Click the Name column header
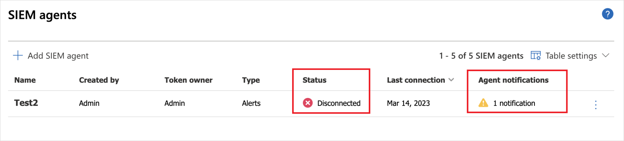Screen dimensions: 624x141 pos(25,80)
